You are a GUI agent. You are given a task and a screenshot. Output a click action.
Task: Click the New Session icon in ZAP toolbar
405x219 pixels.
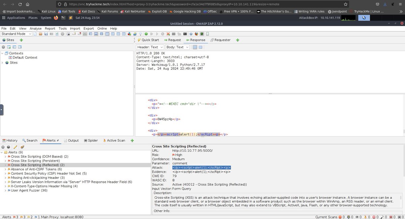tap(35, 34)
